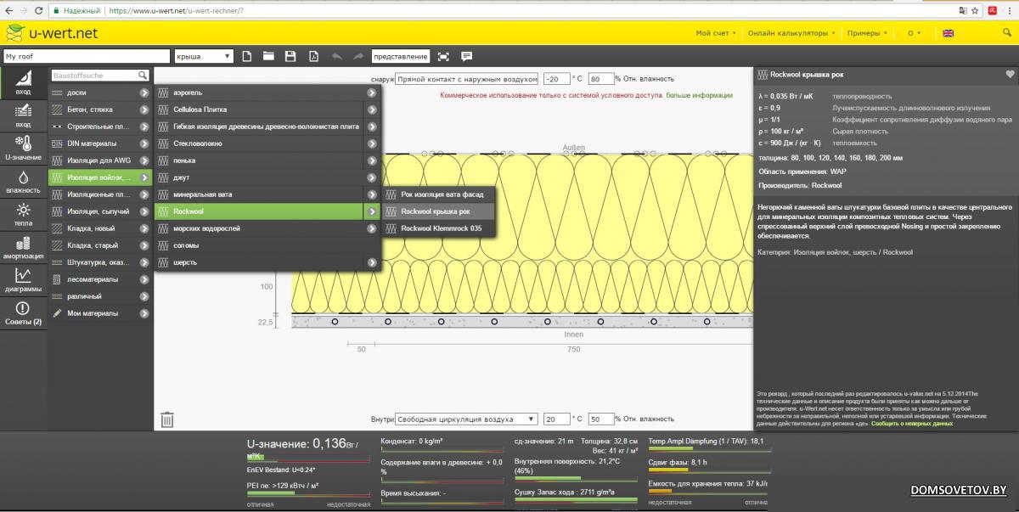Expand the Стекловолокно submenu arrow
Viewport: 1019px width, 512px height.
pyautogui.click(x=372, y=143)
